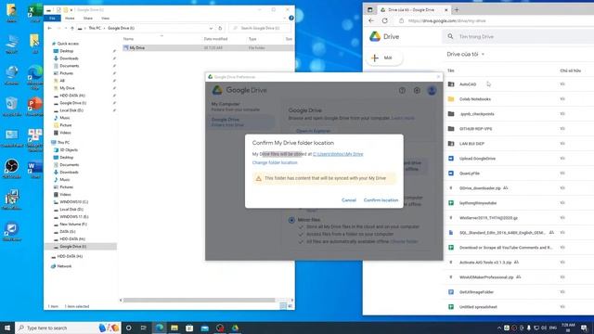Image resolution: width=594 pixels, height=334 pixels.
Task: Show hidden system tray icons chevron
Action: (x=499, y=328)
